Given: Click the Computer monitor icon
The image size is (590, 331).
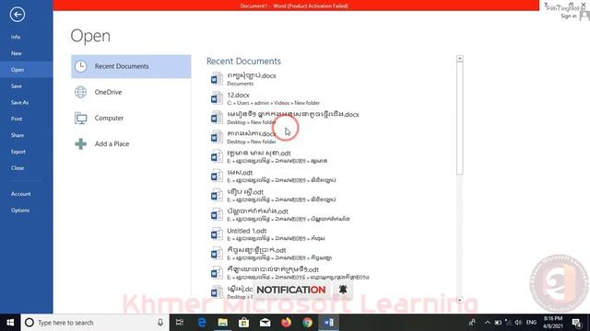Looking at the screenshot, I should 80,119.
